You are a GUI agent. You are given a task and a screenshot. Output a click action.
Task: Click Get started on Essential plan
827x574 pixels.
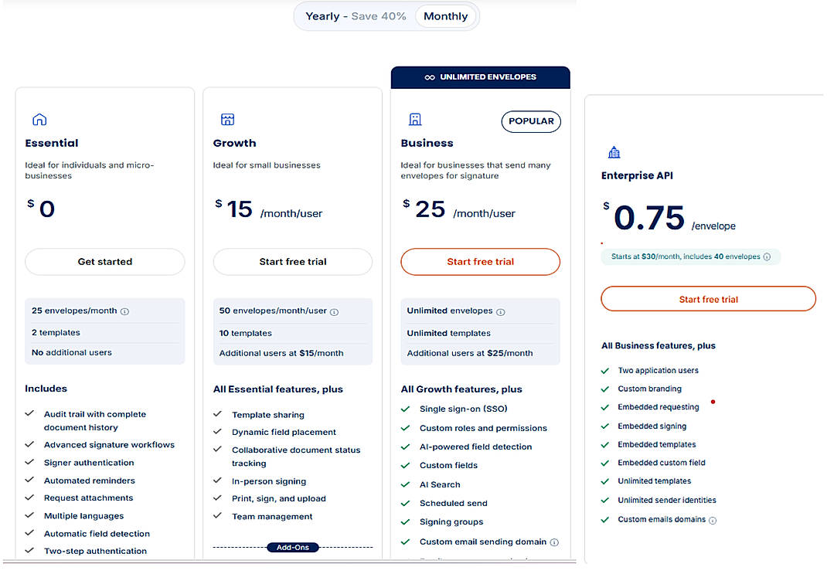[x=105, y=262]
